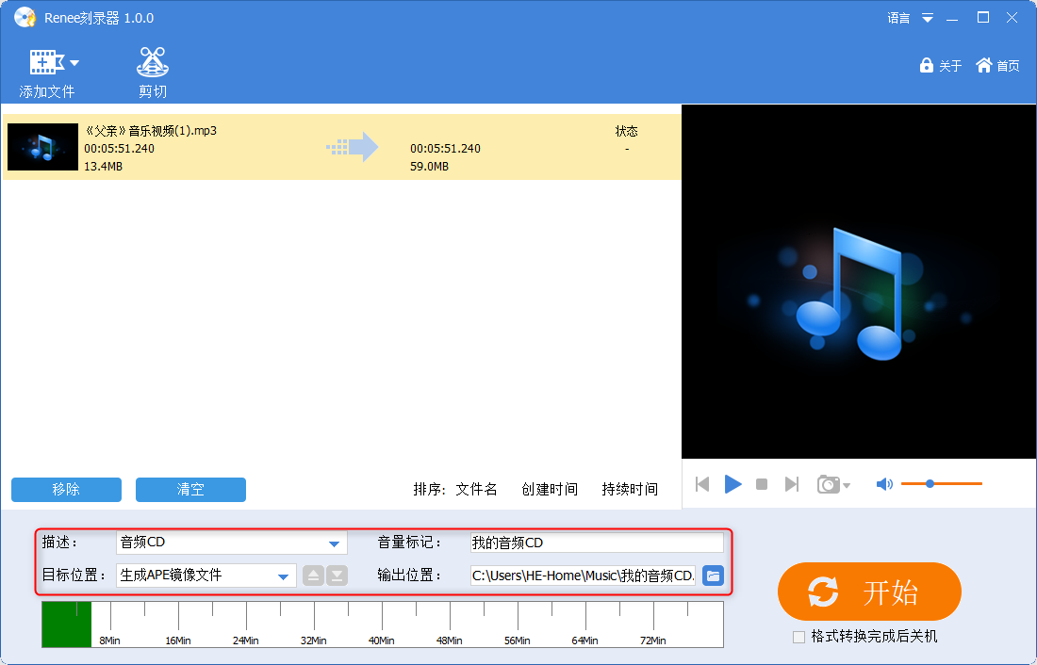
Task: Click the camera snapshot icon
Action: [829, 484]
